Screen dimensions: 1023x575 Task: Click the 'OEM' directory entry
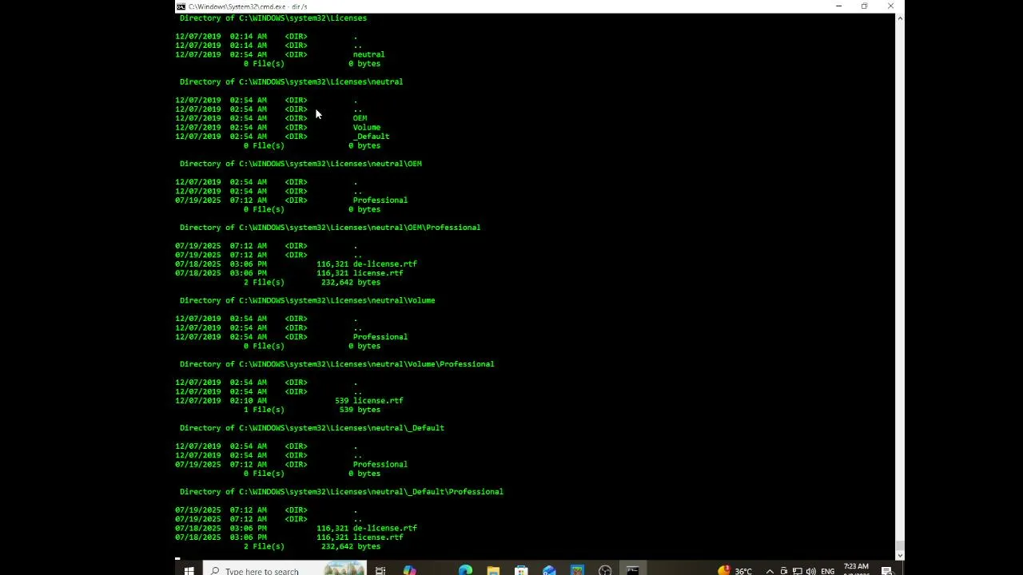tap(360, 118)
